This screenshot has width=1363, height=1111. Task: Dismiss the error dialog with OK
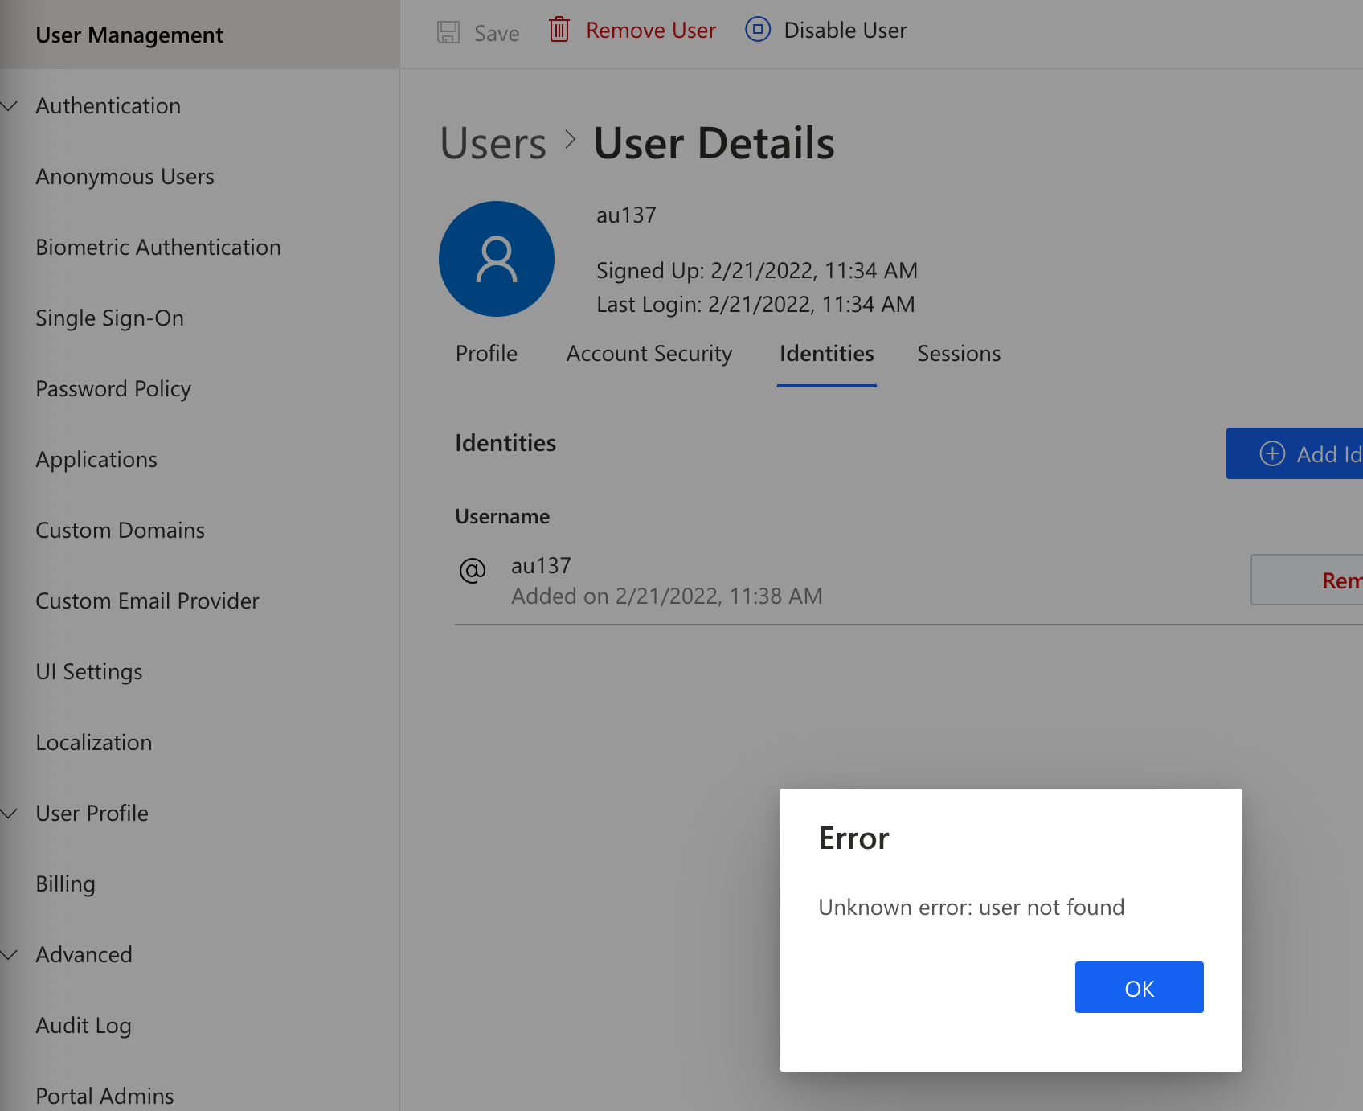[x=1140, y=987]
